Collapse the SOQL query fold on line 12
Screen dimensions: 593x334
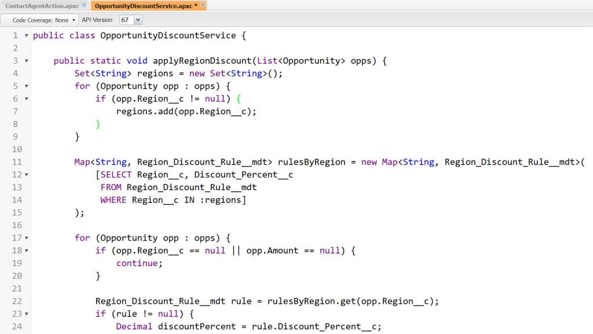[27, 175]
